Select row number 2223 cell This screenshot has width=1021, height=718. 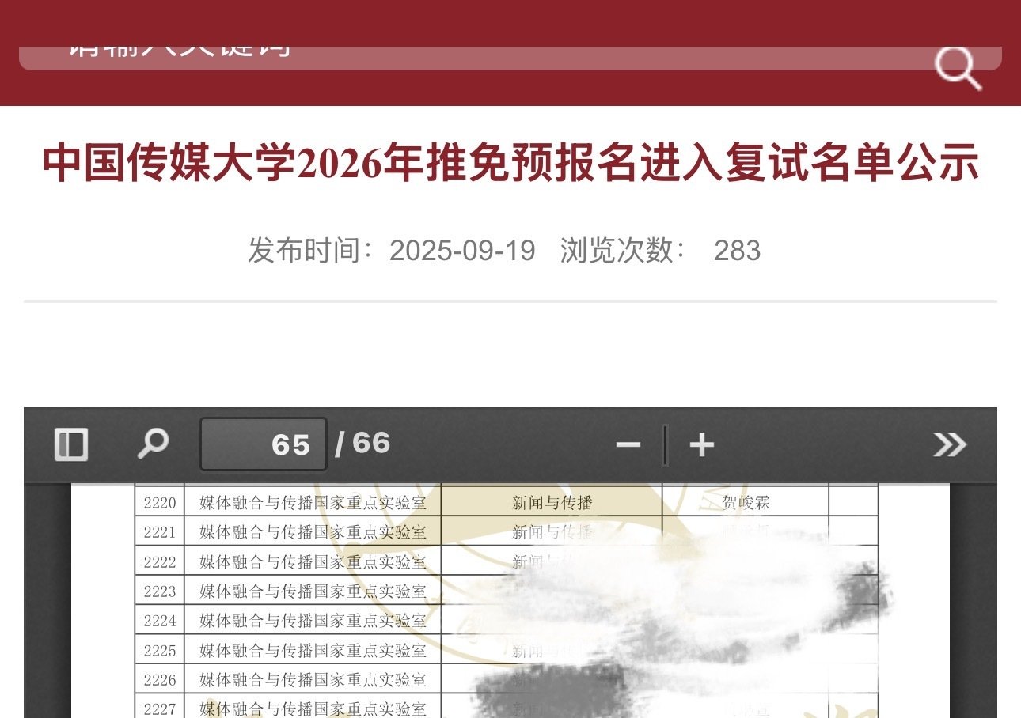[x=160, y=591]
